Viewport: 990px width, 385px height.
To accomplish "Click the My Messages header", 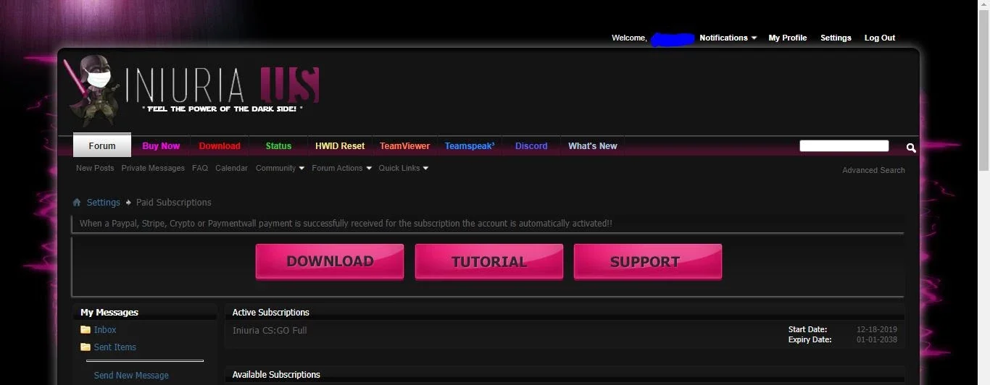I will click(x=109, y=313).
